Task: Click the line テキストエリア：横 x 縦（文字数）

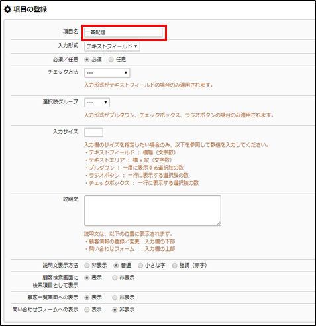Action: tap(129, 160)
